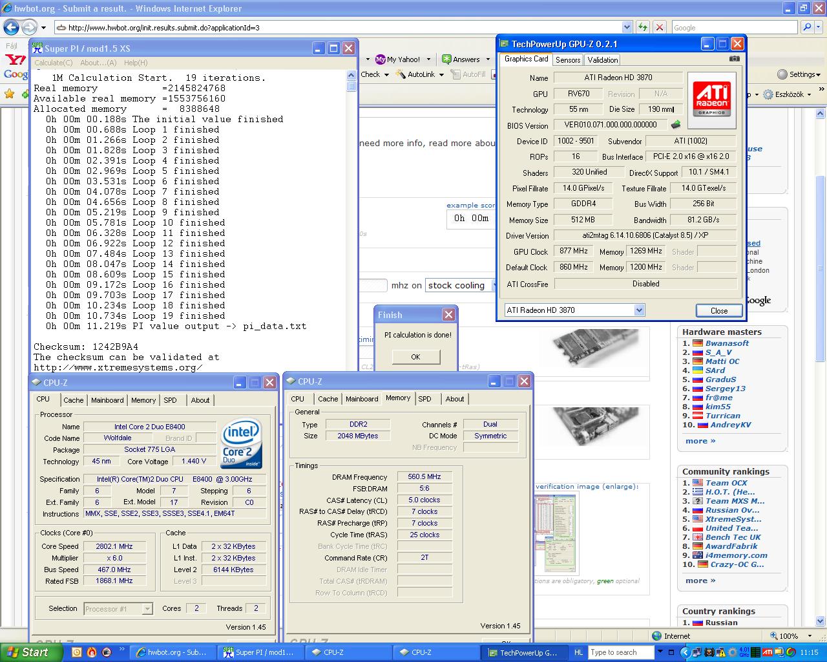Screen dimensions: 827x662
Task: Click 'more »' under Community rankings
Action: click(x=700, y=581)
